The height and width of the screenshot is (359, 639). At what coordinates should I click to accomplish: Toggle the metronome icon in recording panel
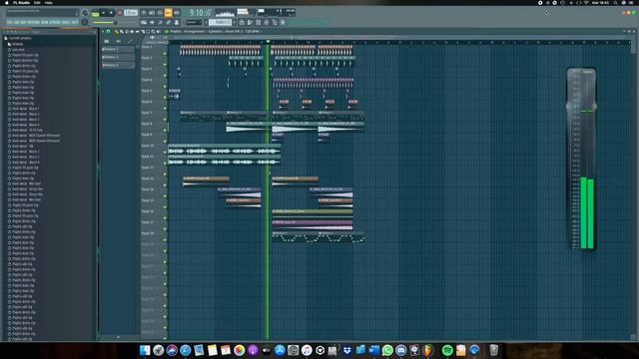point(144,13)
